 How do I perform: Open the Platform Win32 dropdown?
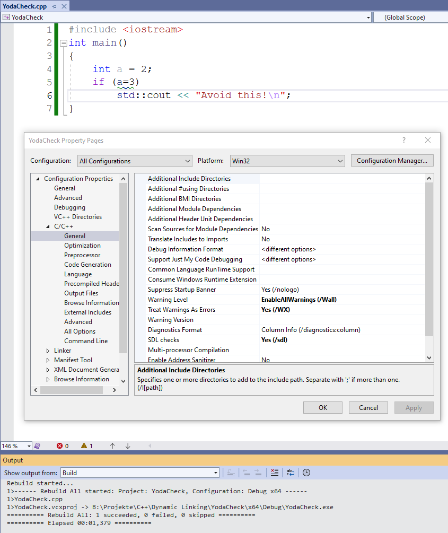287,161
